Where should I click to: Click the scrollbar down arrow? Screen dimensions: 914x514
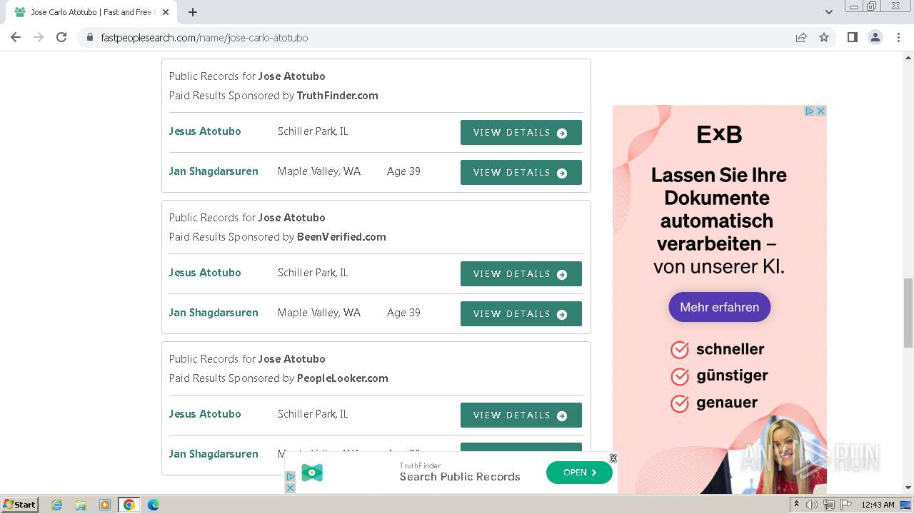908,488
